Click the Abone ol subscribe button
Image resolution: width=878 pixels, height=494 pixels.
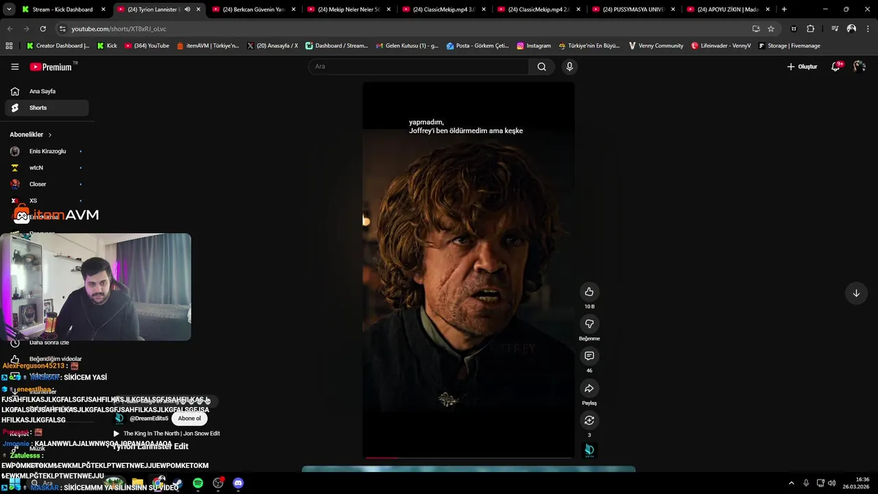[189, 419]
